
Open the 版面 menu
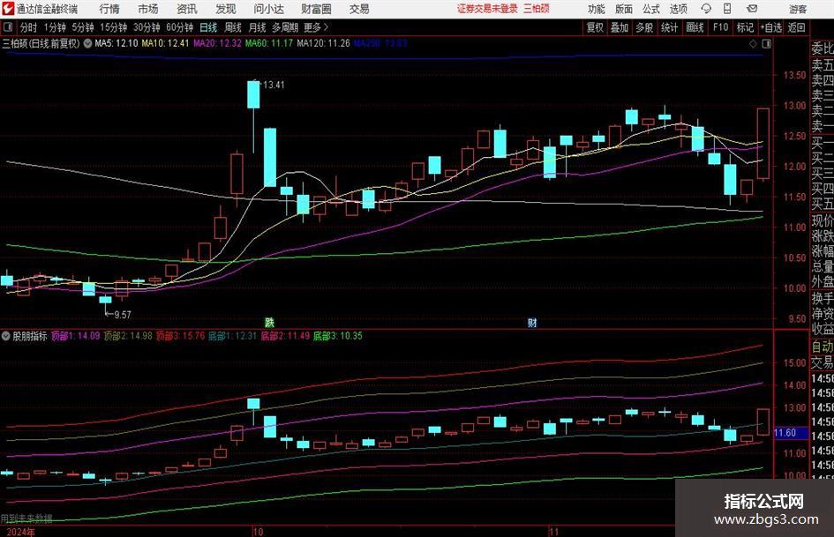623,9
